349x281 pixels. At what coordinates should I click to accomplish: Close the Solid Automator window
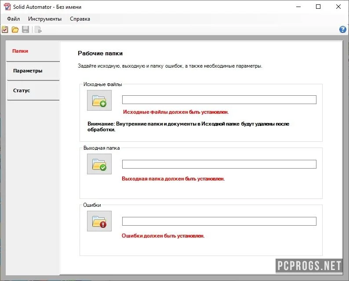(338, 7)
